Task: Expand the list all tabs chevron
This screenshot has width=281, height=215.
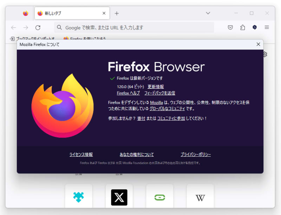Action: click(x=208, y=13)
